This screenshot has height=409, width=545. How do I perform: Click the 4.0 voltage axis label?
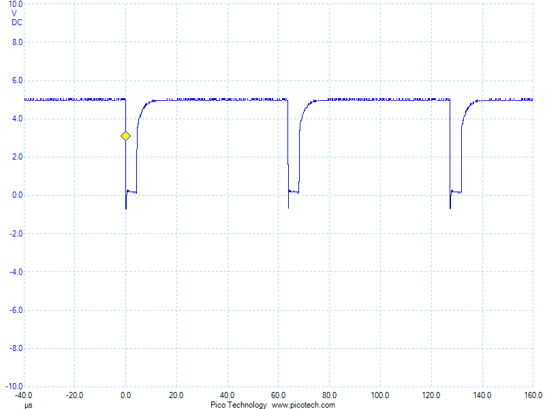click(x=18, y=119)
